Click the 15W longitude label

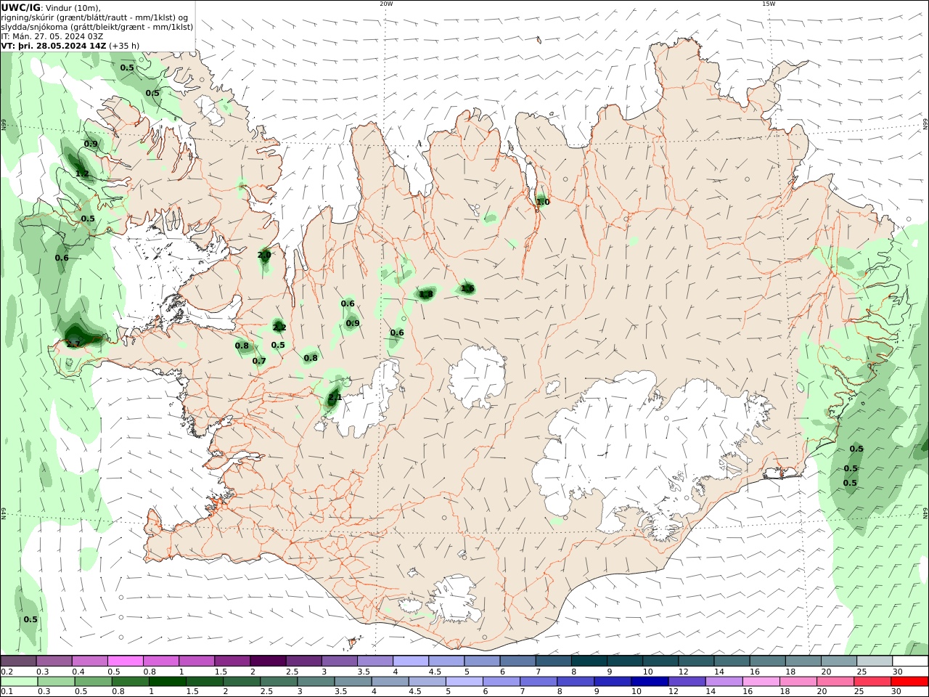pos(769,4)
